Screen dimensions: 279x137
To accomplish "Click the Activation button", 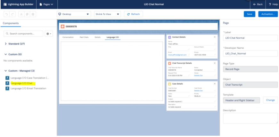I will tap(268, 14).
